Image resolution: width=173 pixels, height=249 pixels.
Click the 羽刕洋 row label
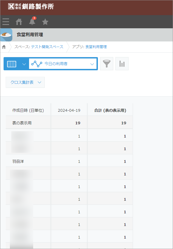coord(18,161)
